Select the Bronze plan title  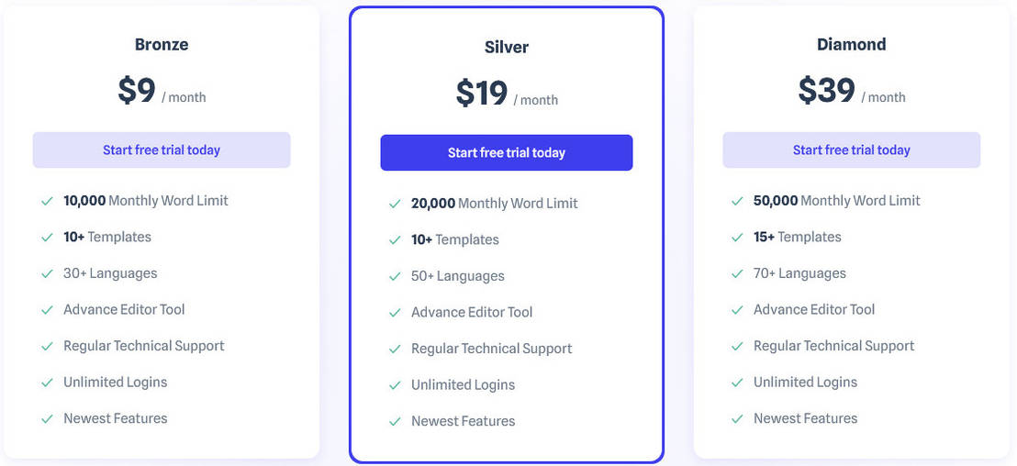click(x=162, y=44)
